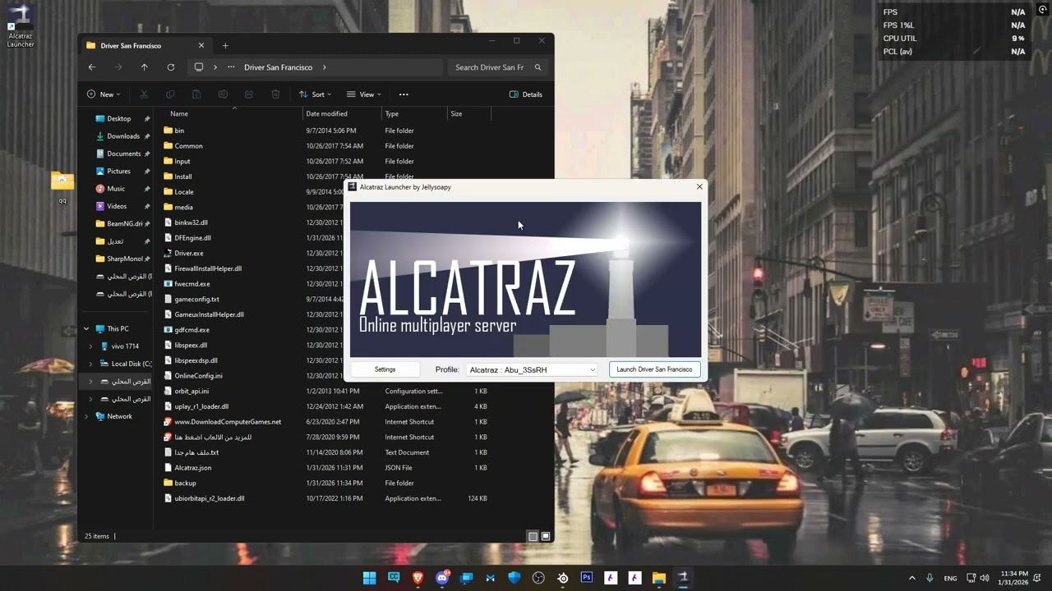
Task: Switch to details list view icon
Action: (x=533, y=536)
